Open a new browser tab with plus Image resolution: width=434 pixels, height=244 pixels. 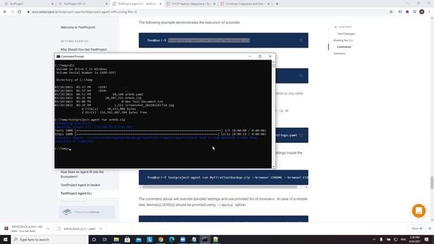coord(277,4)
